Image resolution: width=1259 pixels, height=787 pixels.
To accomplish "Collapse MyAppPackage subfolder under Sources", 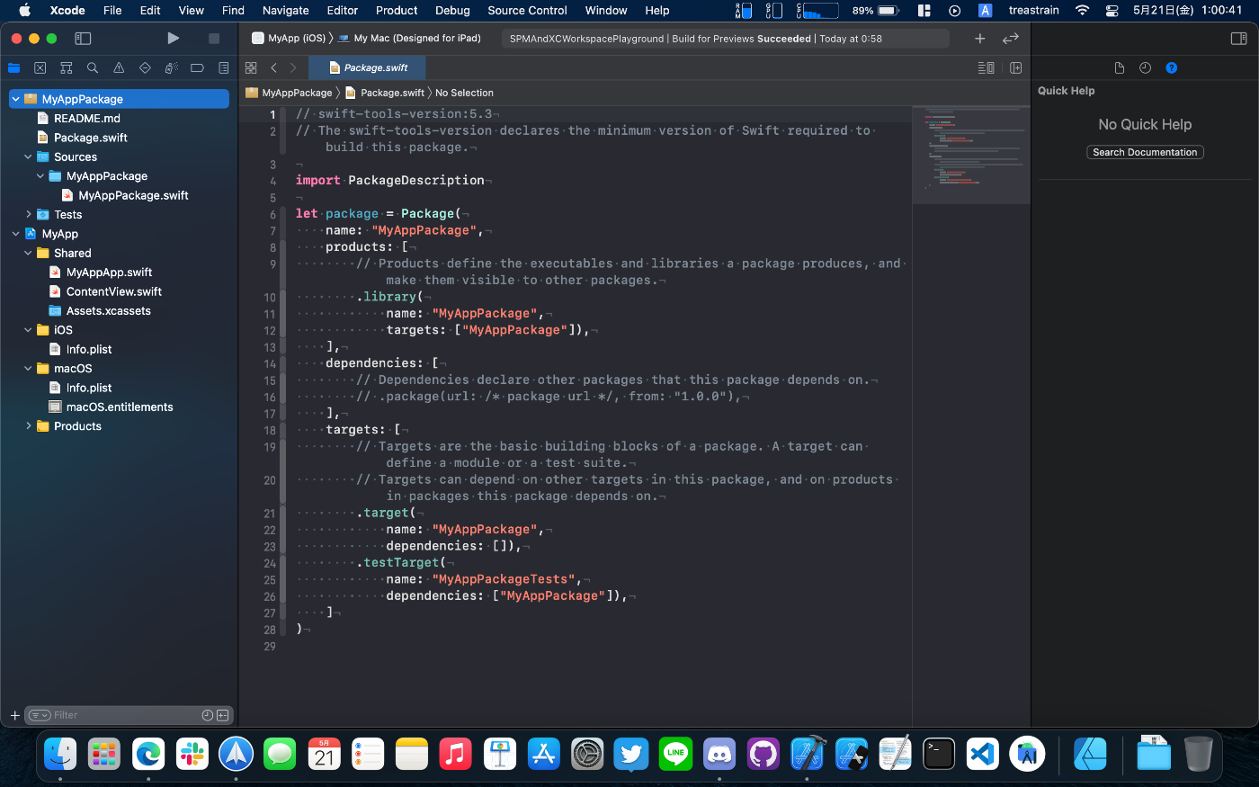I will (40, 176).
